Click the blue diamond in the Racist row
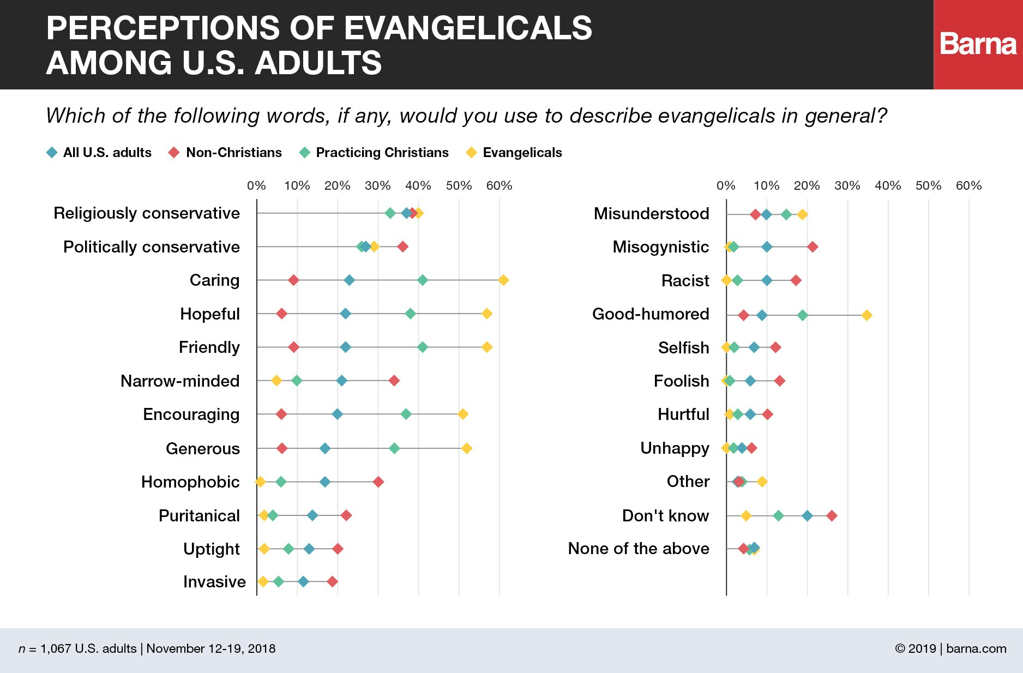Screen dimensions: 1023x673 (x=767, y=281)
